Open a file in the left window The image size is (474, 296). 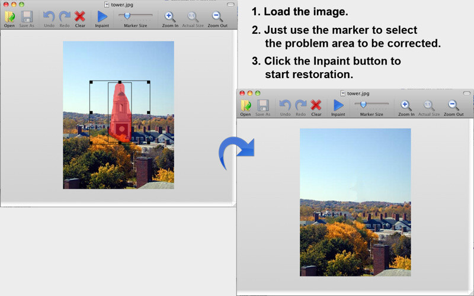point(9,19)
